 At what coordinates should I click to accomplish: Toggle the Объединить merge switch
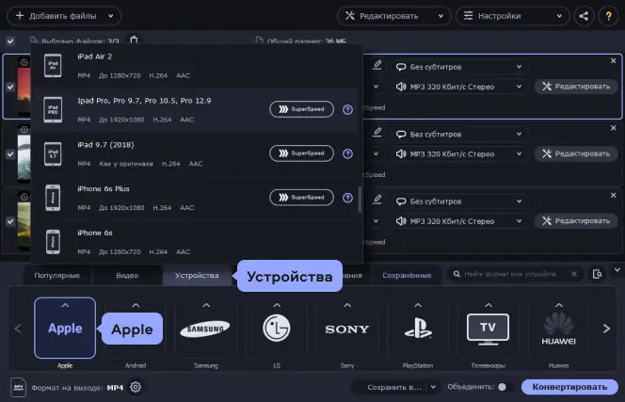coord(505,387)
